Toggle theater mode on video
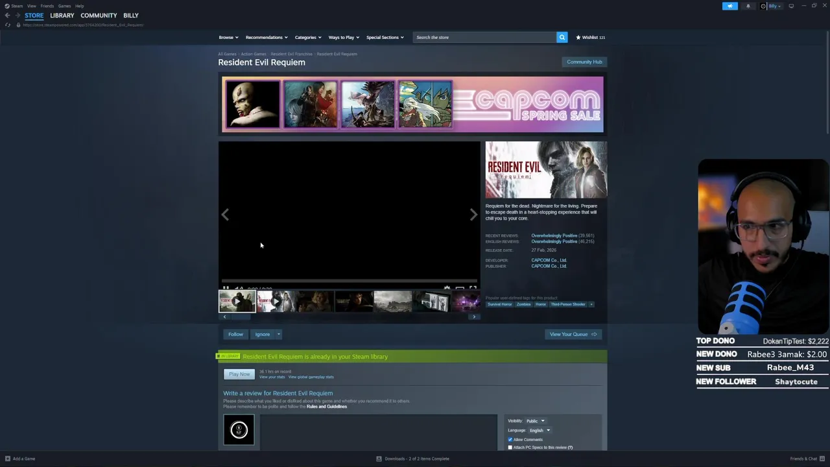This screenshot has height=467, width=830. [x=460, y=288]
